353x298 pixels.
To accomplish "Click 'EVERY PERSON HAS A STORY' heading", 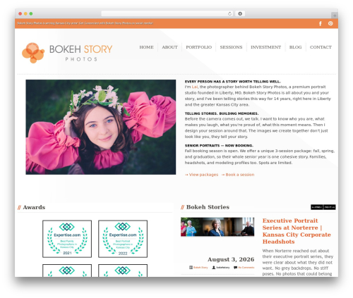I will pyautogui.click(x=232, y=82).
